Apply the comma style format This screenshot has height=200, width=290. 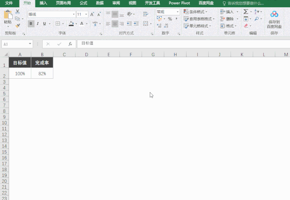(x=177, y=19)
